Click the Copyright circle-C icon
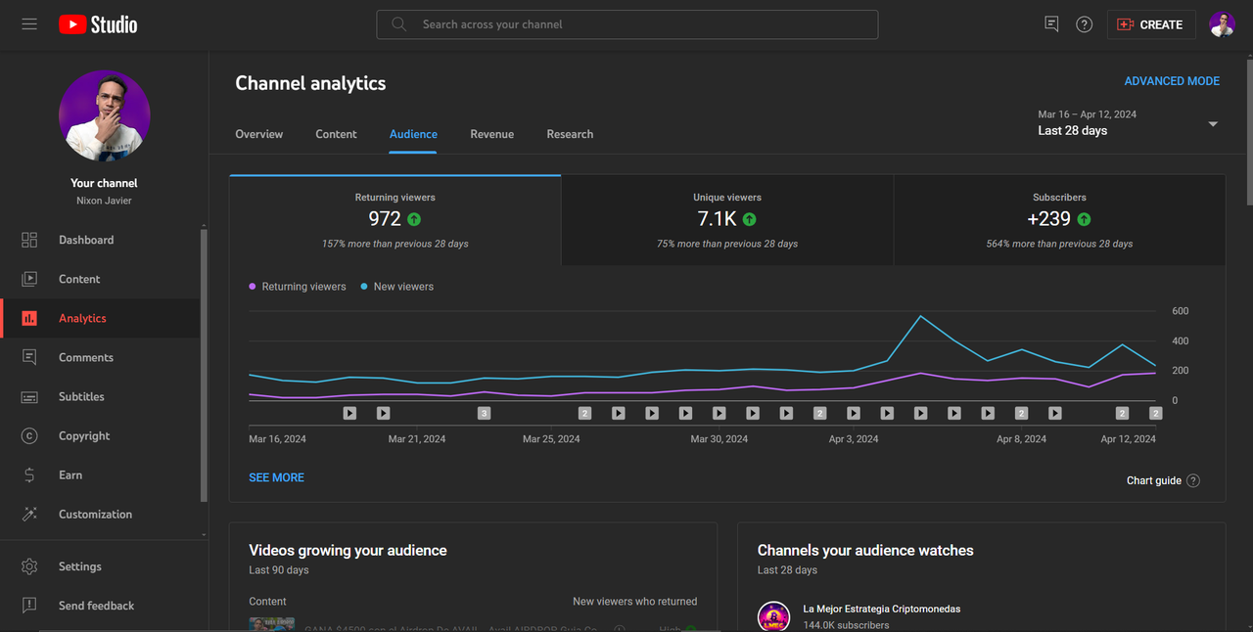 click(x=29, y=435)
